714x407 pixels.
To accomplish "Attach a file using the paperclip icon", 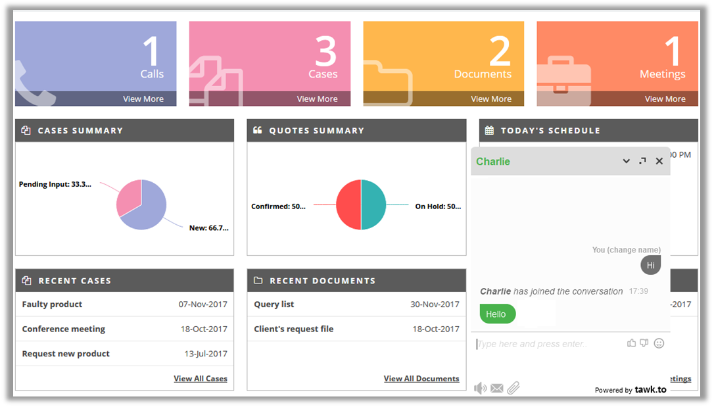I will (513, 389).
